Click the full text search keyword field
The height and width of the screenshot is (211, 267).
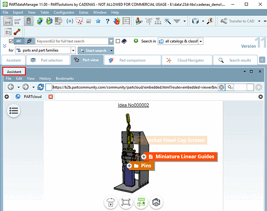click(x=72, y=41)
